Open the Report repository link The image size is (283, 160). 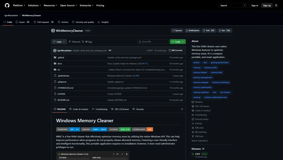coord(200,140)
